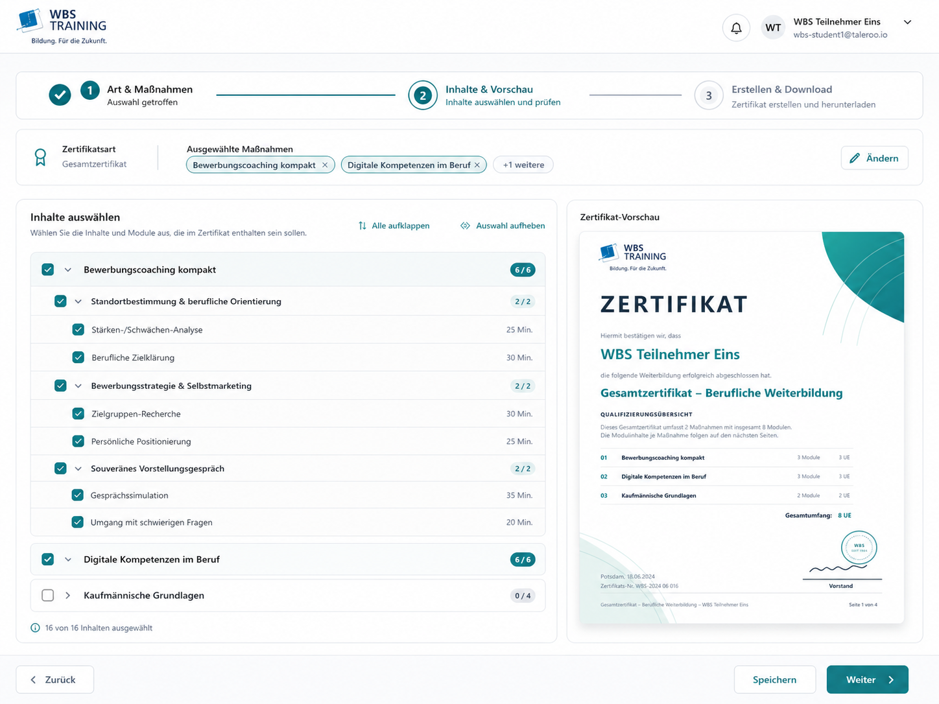Uncheck Berufliche Zielklärung
Screen dimensions: 939x704
(x=78, y=357)
